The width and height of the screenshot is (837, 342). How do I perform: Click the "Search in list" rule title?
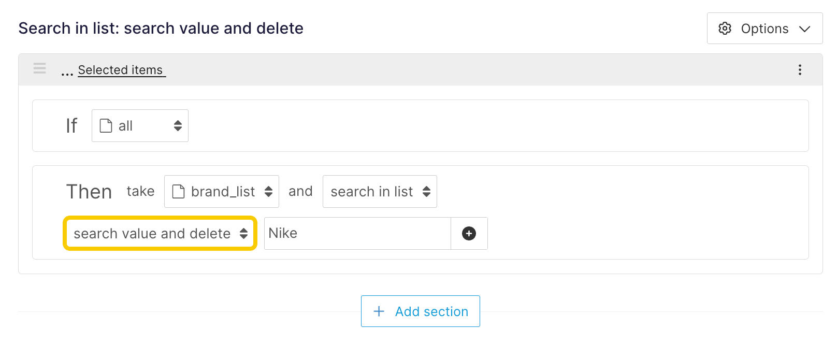(161, 28)
